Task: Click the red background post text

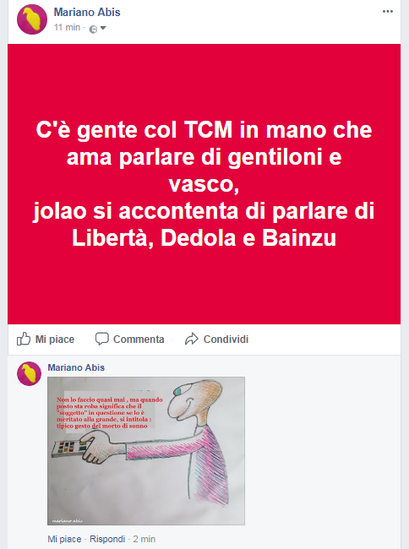Action: coord(204,184)
